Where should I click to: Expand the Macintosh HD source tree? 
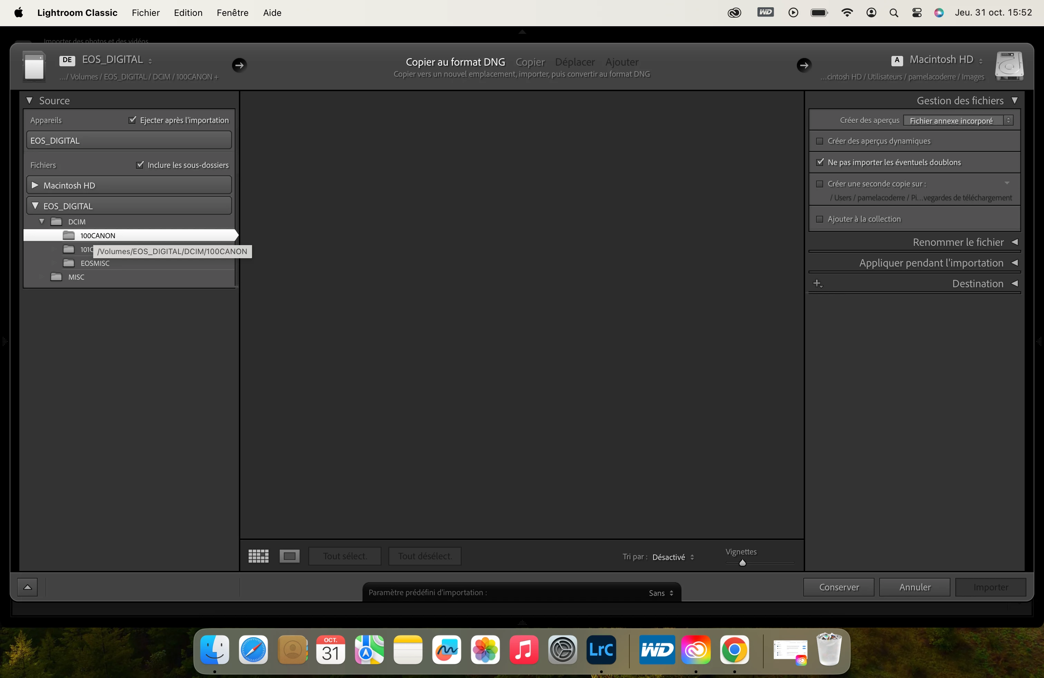(x=35, y=185)
